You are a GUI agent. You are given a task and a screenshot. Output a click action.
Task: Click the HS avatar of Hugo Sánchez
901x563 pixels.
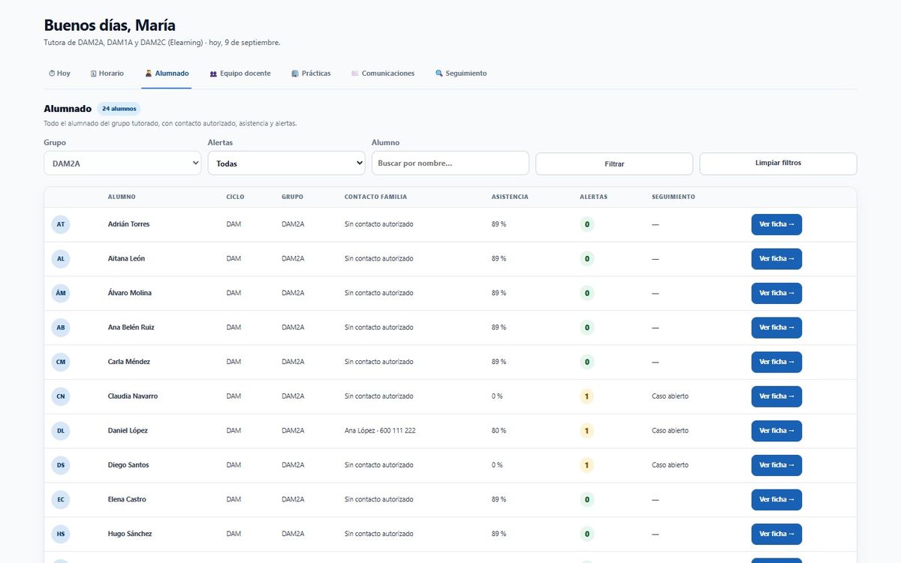61,534
